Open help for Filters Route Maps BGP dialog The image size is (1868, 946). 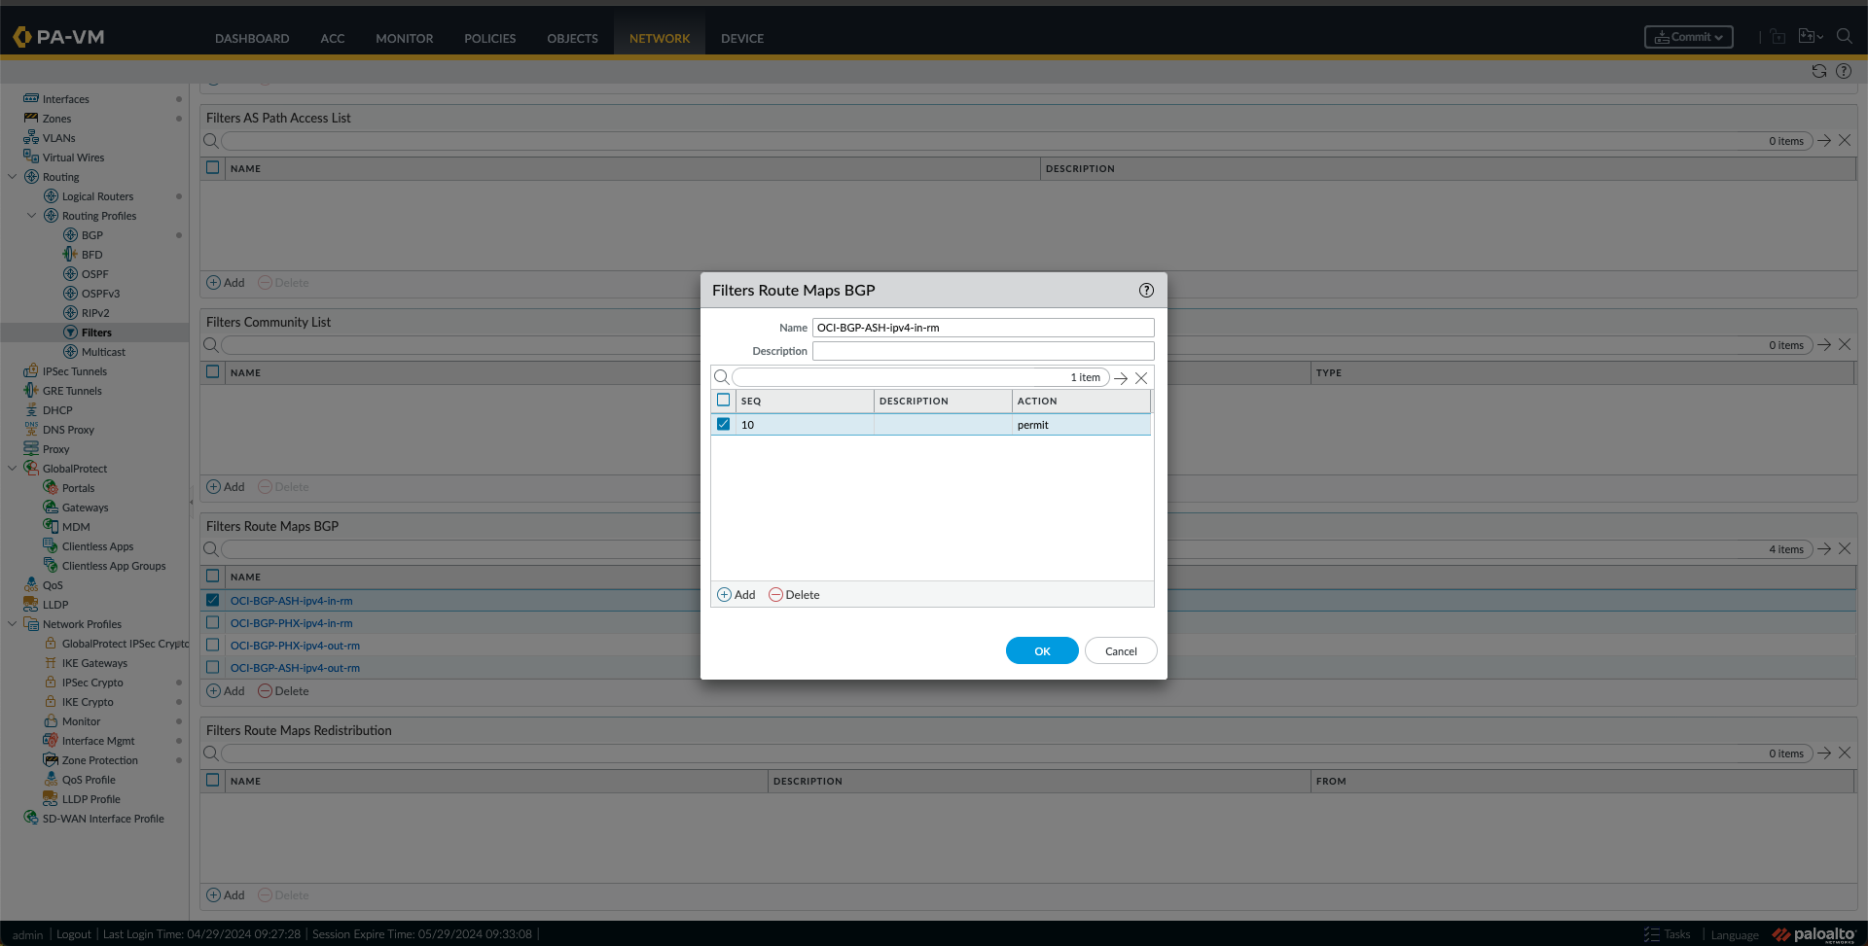click(1146, 291)
